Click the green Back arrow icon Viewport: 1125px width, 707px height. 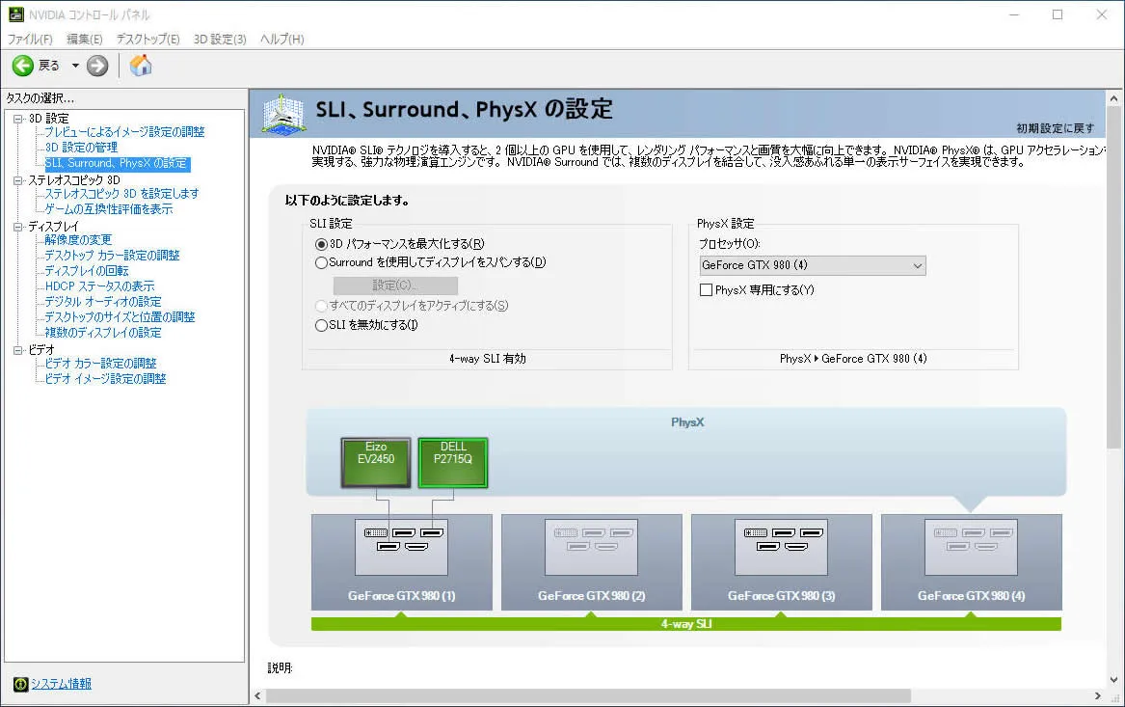(x=23, y=66)
